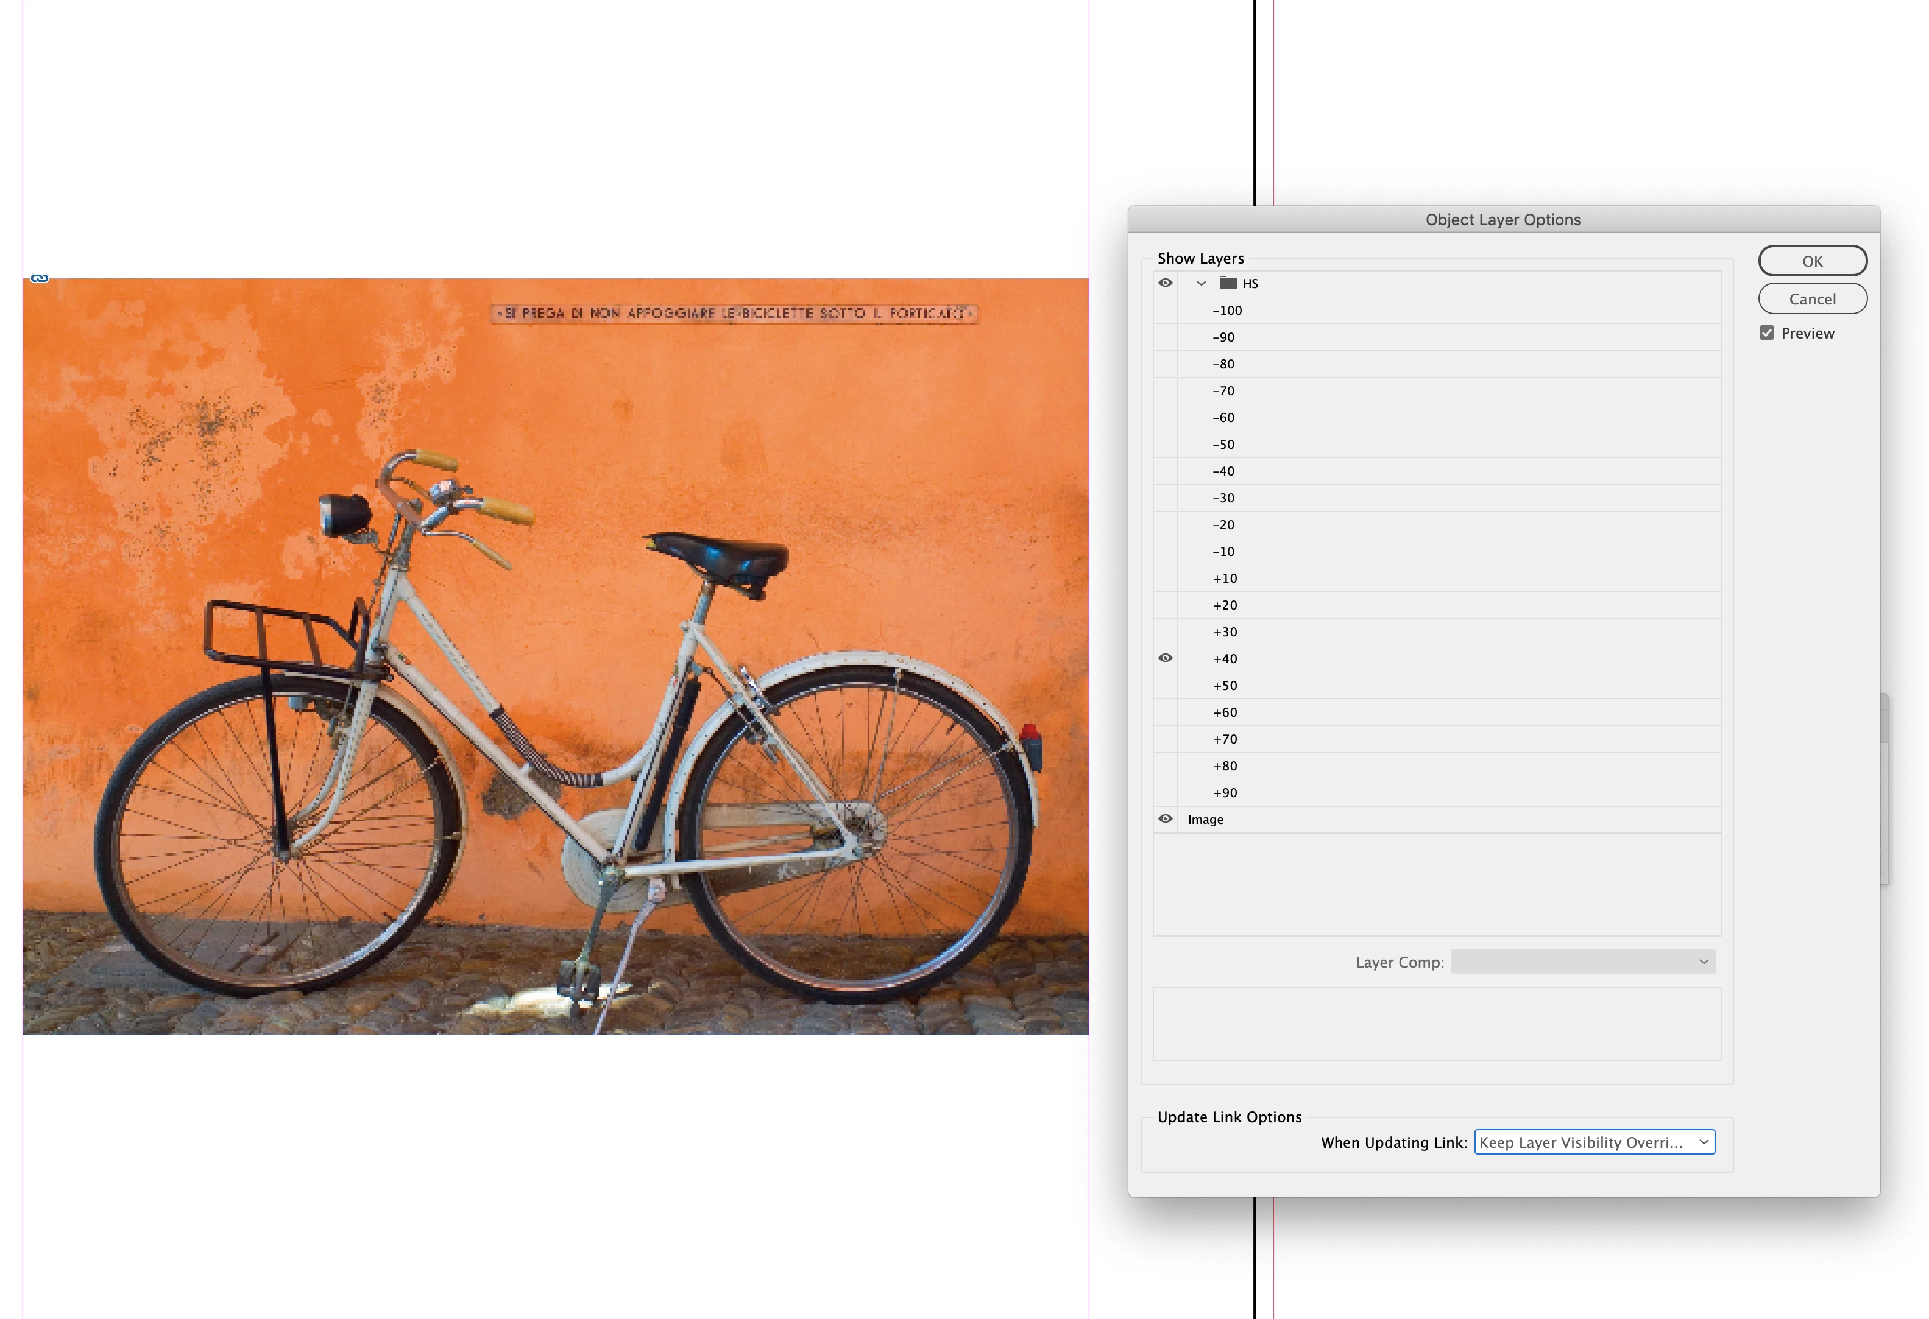Open the When Updating Link dropdown

tap(1594, 1142)
